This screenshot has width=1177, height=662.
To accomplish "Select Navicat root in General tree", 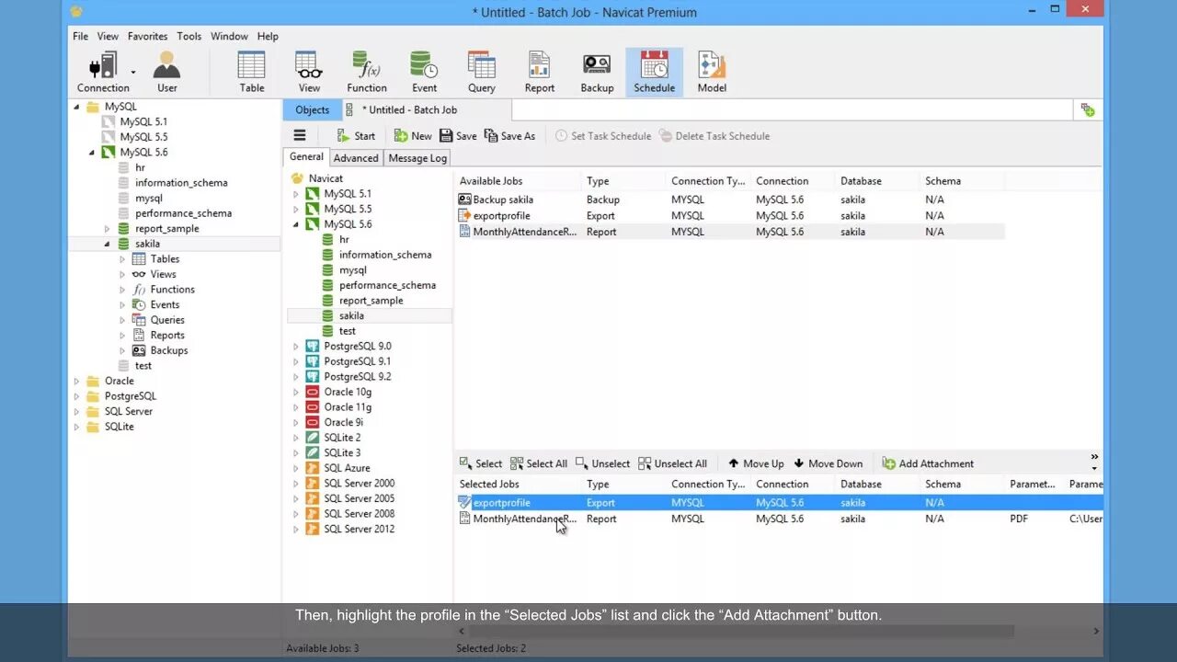I will 326,178.
